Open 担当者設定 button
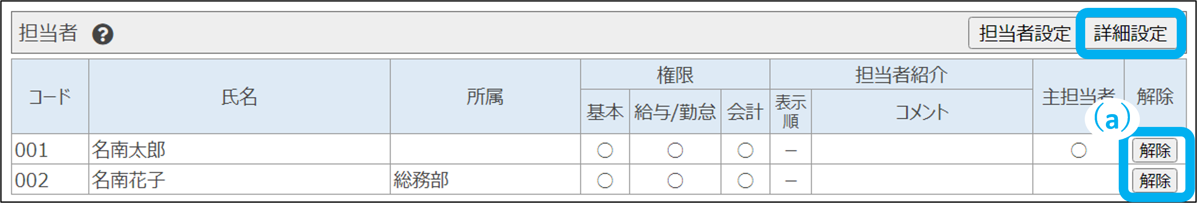1197x203 pixels. pos(1024,33)
